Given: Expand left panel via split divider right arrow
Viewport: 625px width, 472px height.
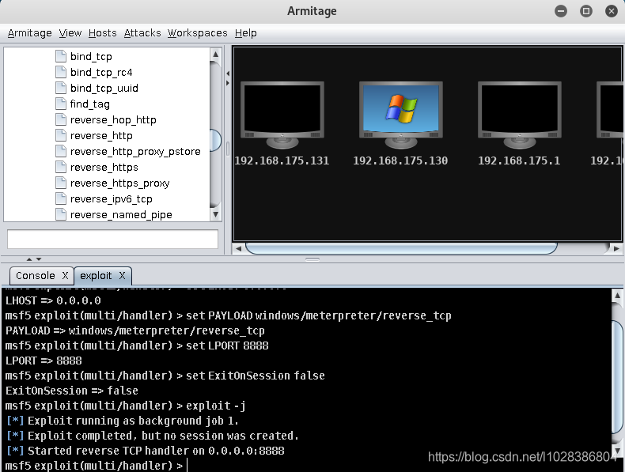Looking at the screenshot, I should pyautogui.click(x=228, y=83).
